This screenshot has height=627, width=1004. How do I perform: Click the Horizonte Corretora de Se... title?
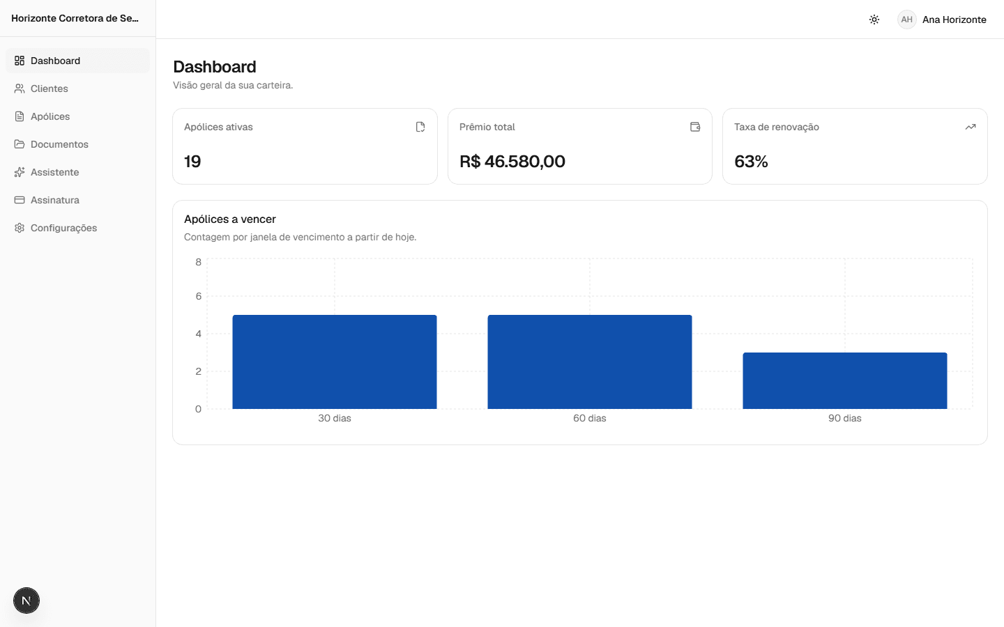click(75, 18)
